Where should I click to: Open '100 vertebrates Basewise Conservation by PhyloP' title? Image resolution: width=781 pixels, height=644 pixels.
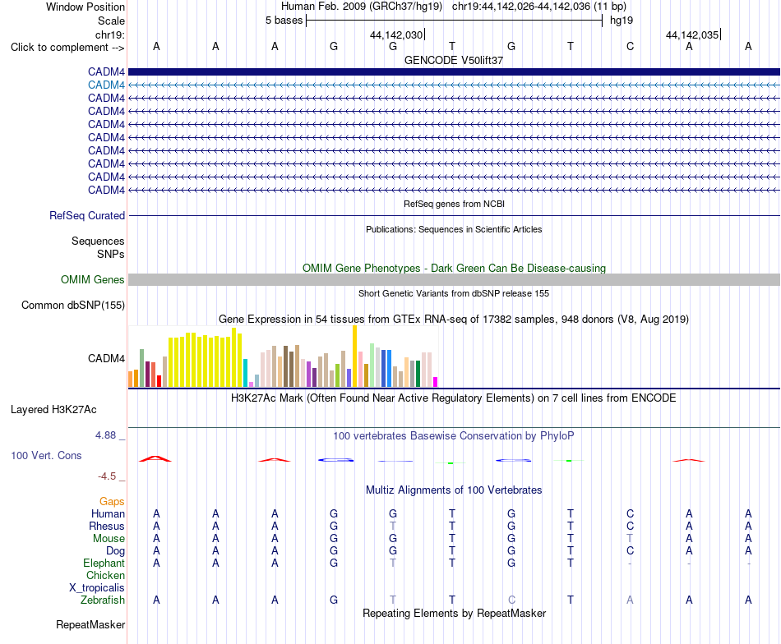[454, 436]
